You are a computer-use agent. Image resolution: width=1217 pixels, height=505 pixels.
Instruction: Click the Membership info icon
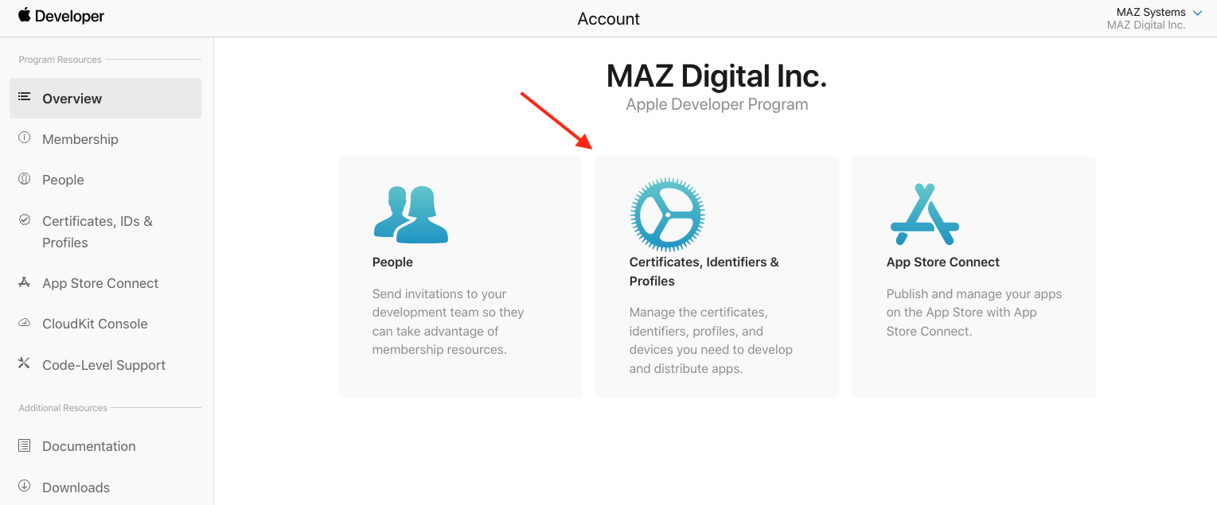[25, 138]
